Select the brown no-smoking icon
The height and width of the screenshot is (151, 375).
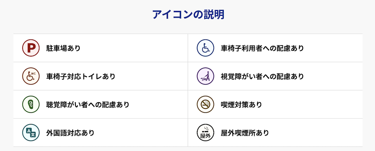pos(205,105)
